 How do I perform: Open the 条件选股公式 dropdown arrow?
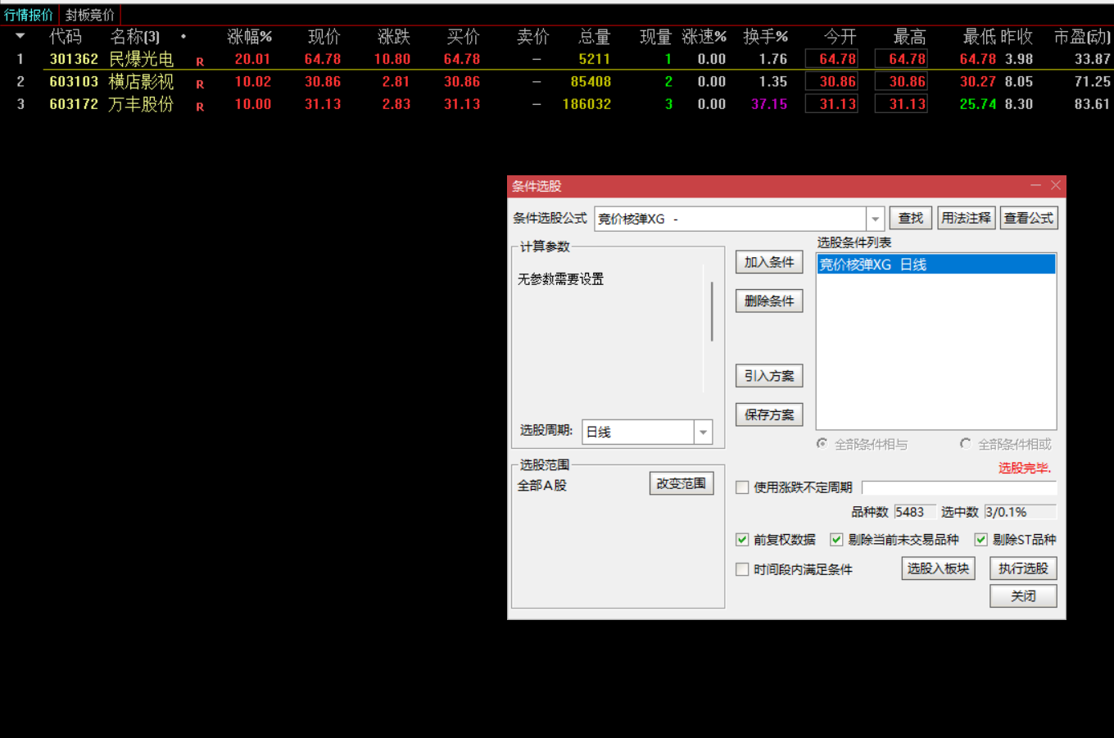(875, 219)
